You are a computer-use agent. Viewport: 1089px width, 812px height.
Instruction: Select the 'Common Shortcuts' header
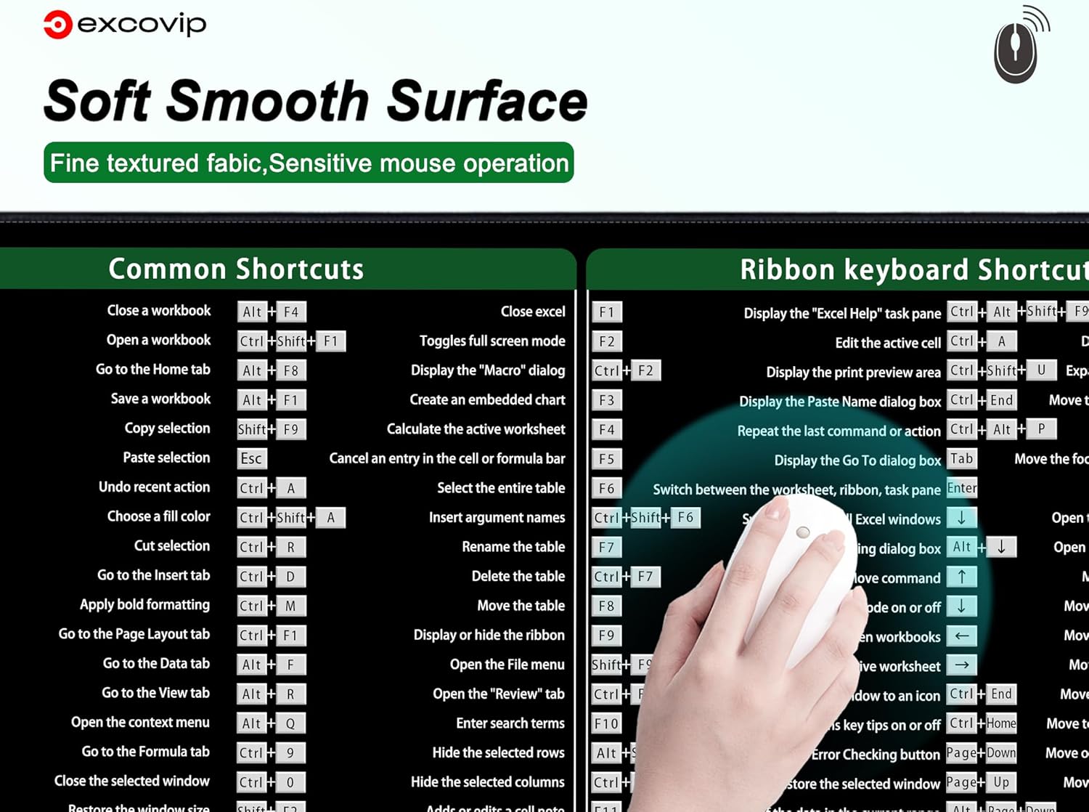(x=236, y=269)
